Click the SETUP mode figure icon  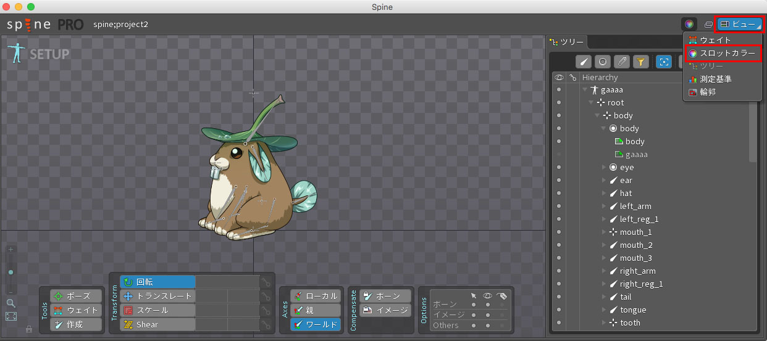[x=17, y=53]
